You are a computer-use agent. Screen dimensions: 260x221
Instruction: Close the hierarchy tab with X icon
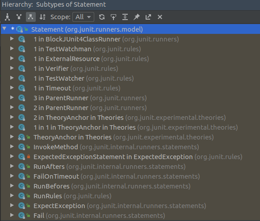(x=160, y=17)
